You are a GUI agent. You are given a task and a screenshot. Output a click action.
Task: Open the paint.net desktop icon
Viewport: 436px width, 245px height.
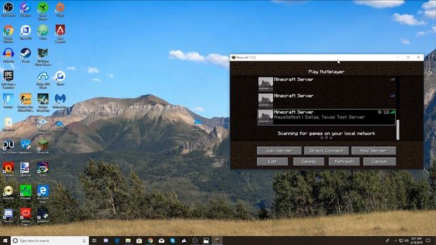25,169
